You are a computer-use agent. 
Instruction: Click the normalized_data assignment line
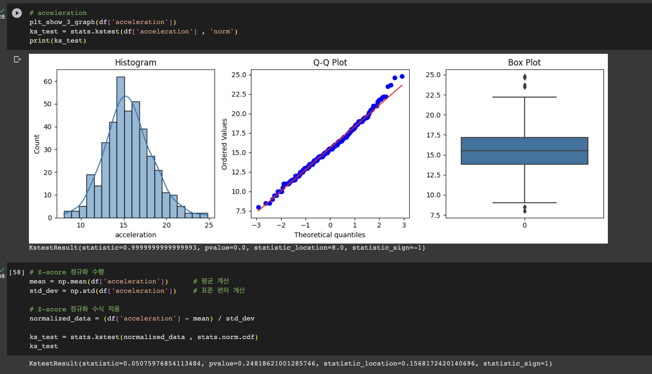coord(142,318)
